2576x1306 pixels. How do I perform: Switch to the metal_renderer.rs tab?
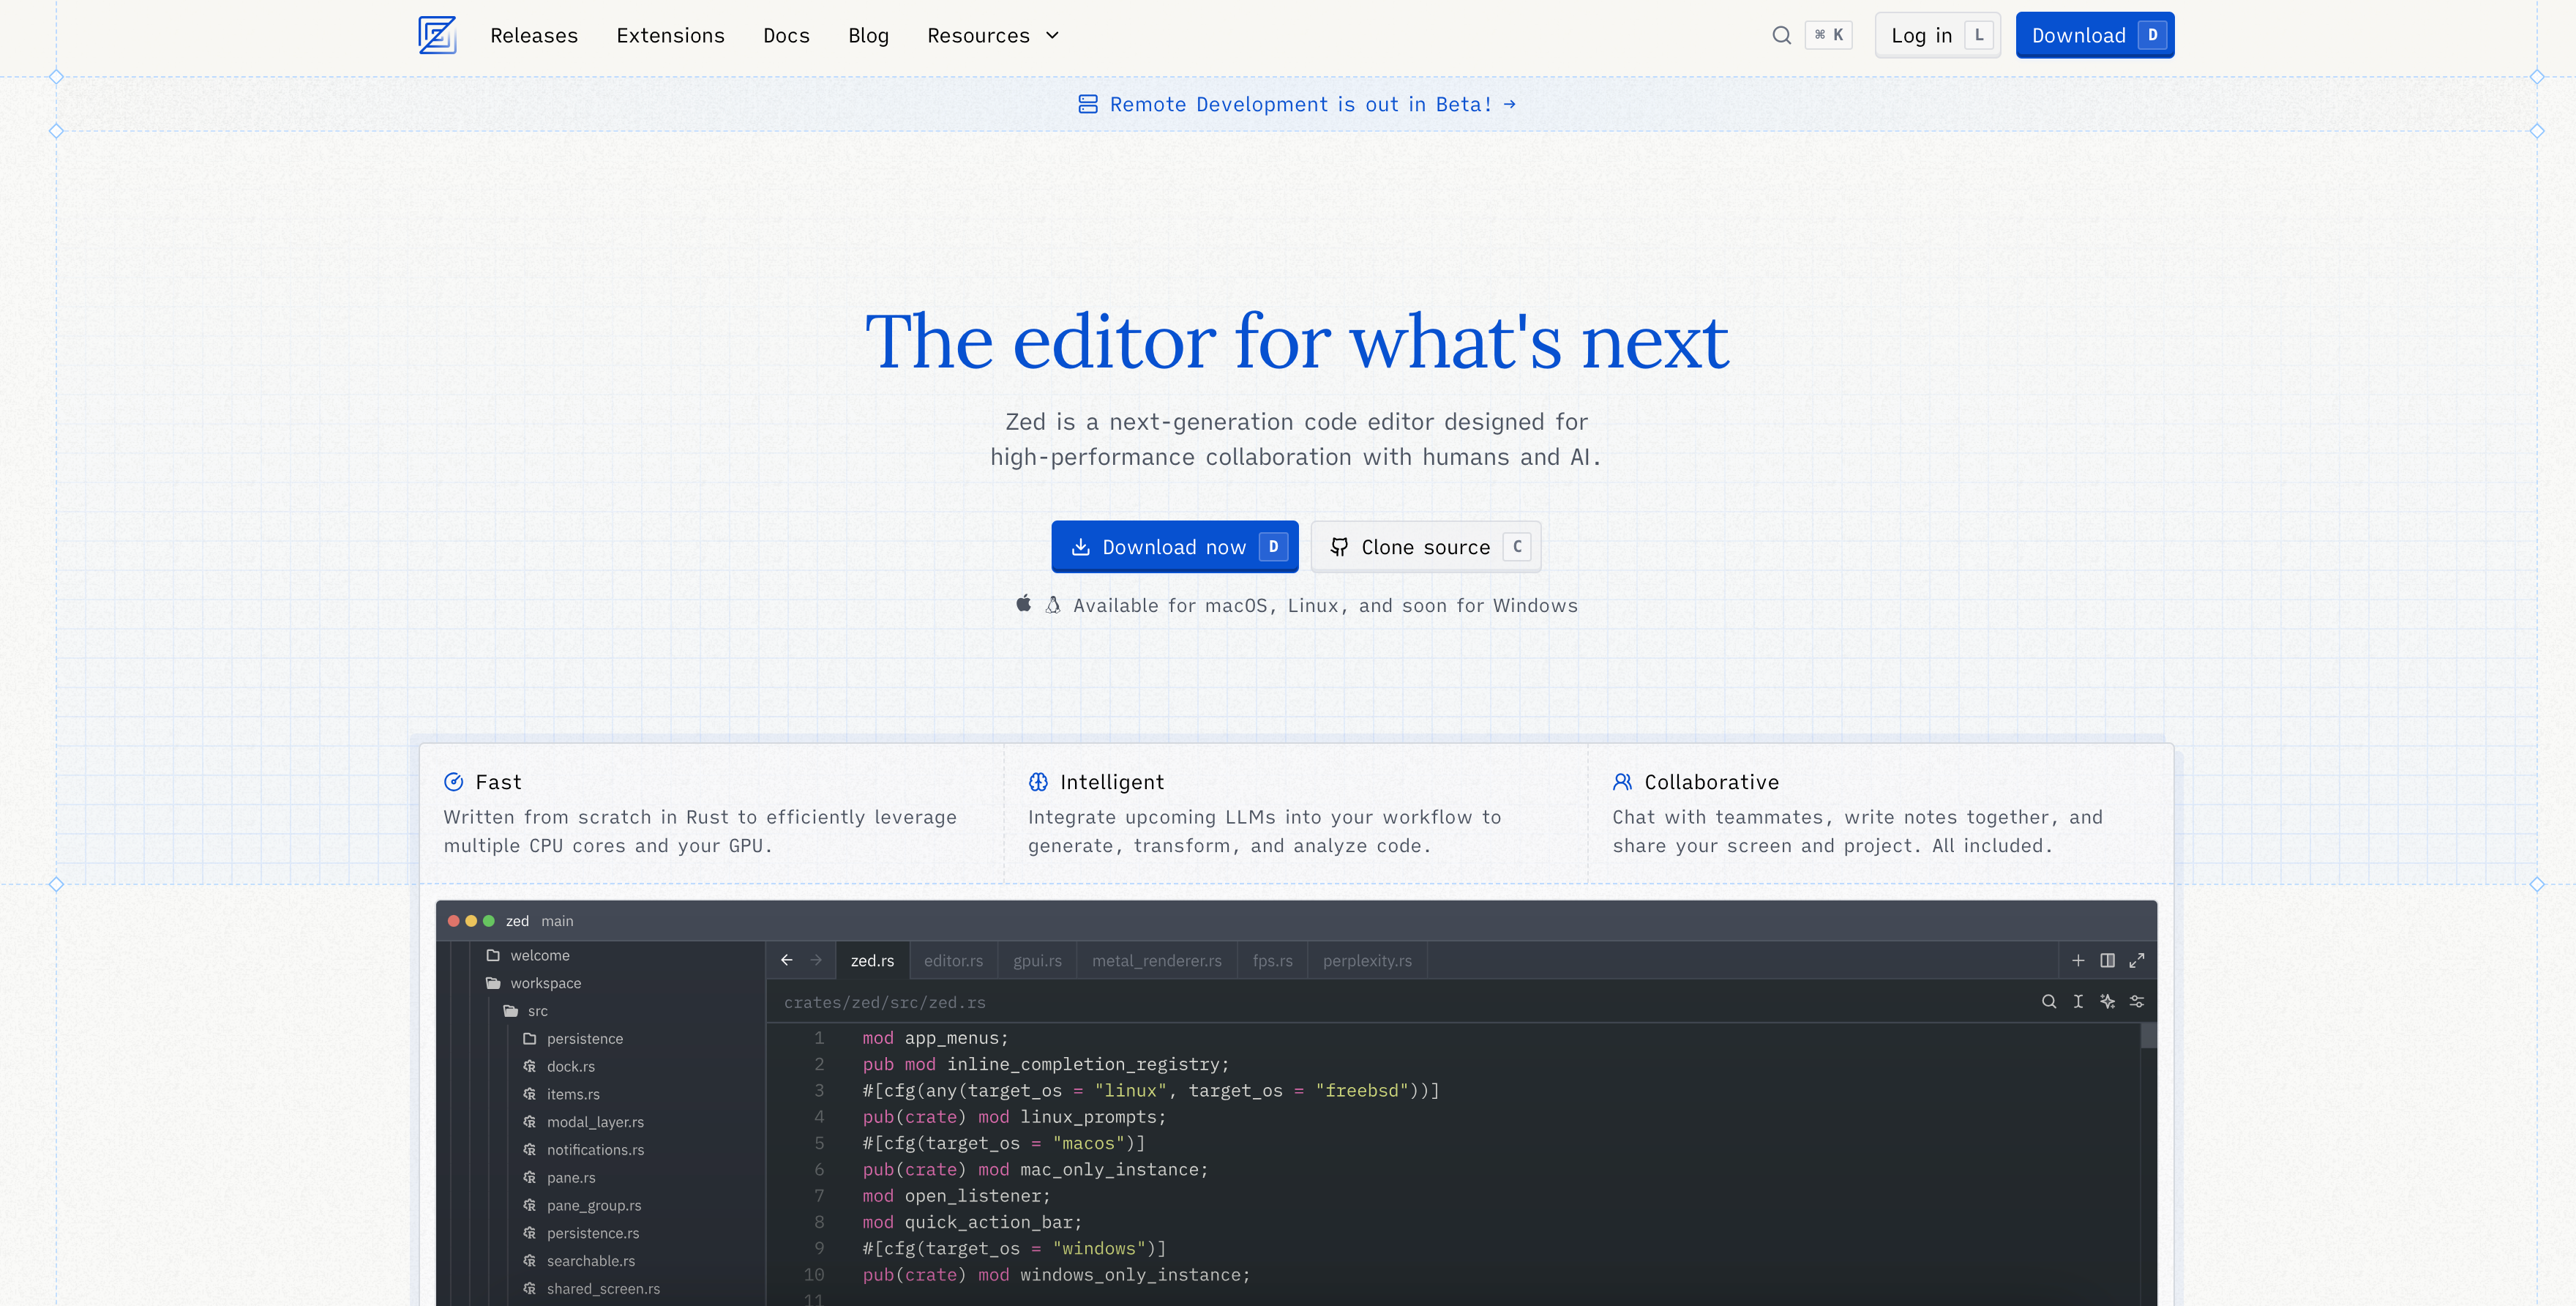click(1157, 960)
